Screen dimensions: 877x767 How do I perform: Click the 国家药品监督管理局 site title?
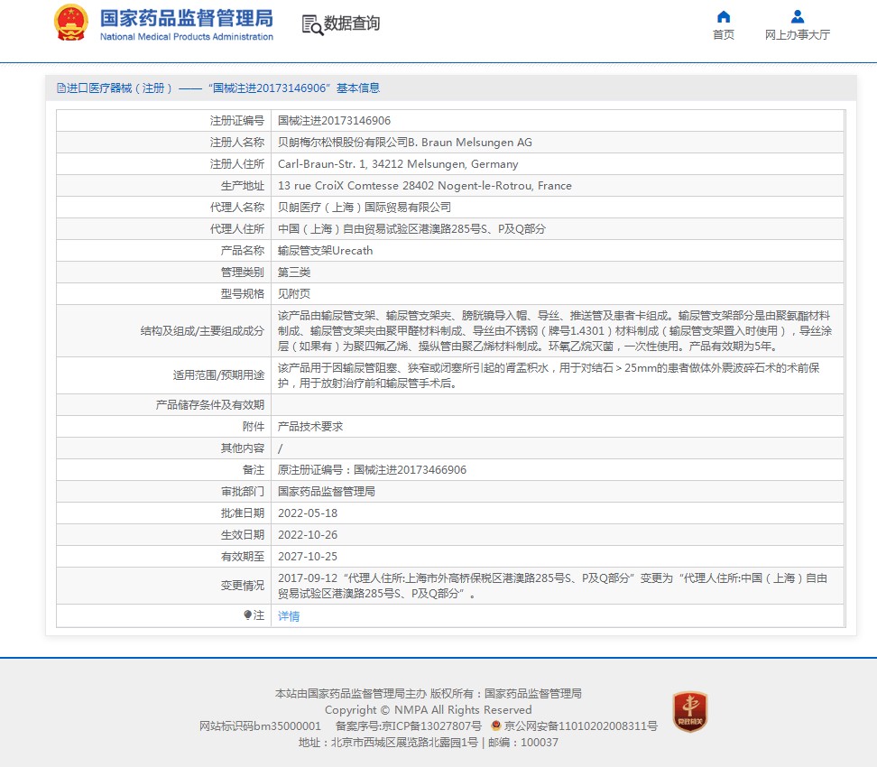pyautogui.click(x=186, y=18)
